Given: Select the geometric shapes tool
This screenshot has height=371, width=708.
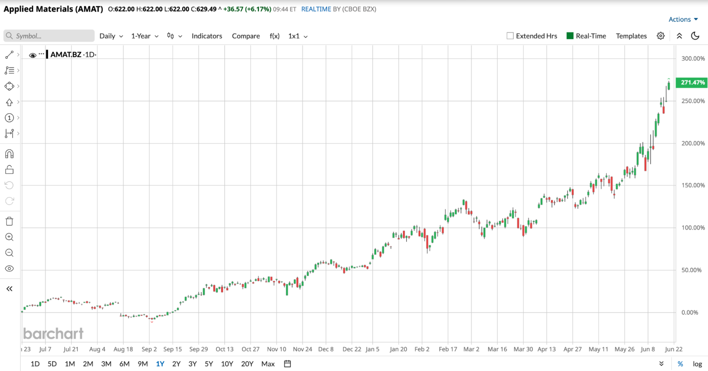Looking at the screenshot, I should coord(9,86).
